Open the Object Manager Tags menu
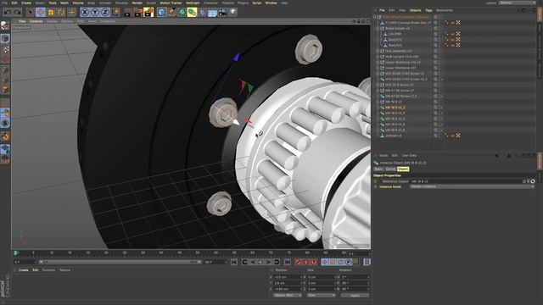The height and width of the screenshot is (305, 543). coord(428,10)
